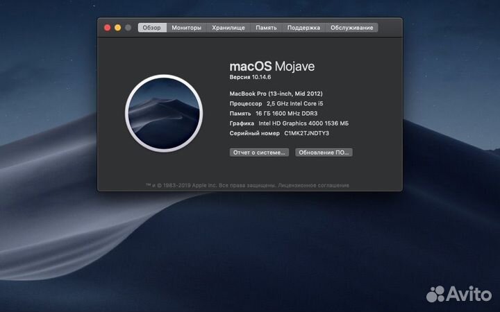Screen dimensions: 500x312
Task: Open the Мониторы tab
Action: point(187,28)
